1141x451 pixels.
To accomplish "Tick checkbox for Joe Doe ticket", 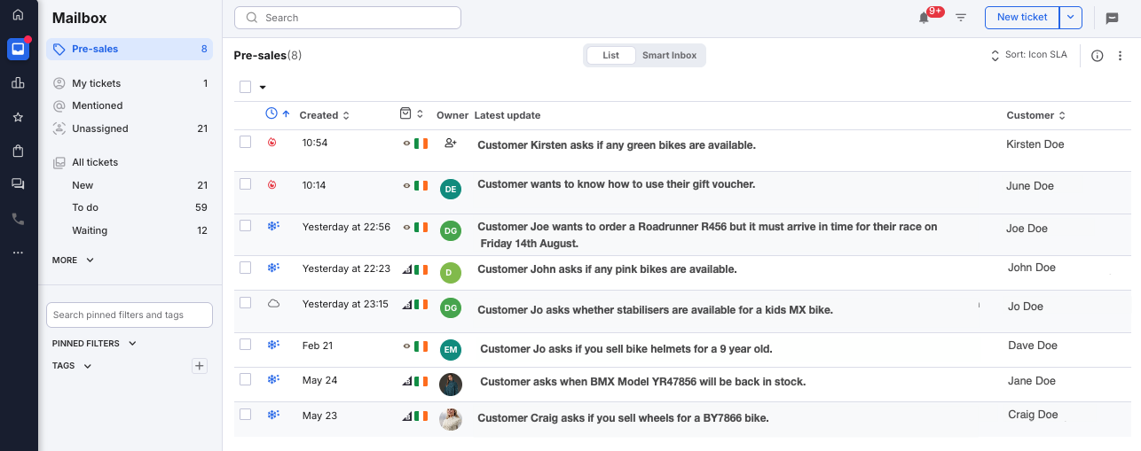I will (246, 225).
